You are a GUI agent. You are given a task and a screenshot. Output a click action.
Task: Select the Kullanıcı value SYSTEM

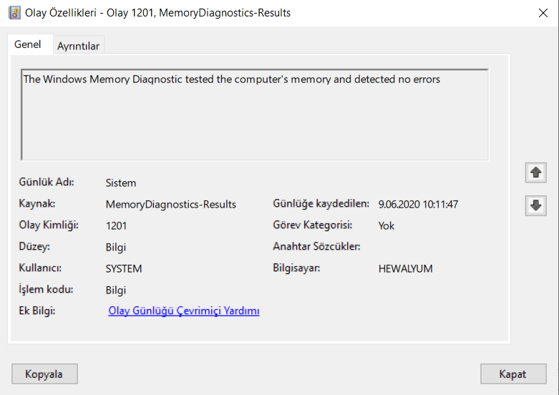[x=123, y=268]
